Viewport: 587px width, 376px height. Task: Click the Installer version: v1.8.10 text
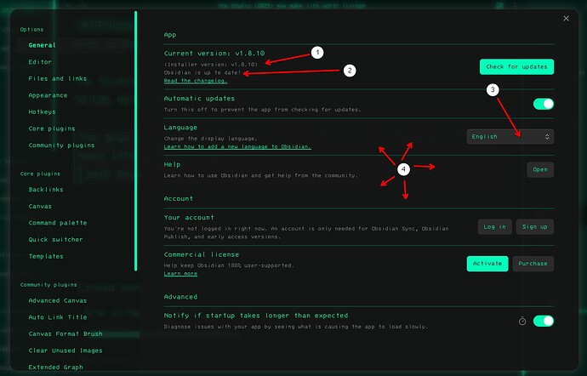point(211,64)
